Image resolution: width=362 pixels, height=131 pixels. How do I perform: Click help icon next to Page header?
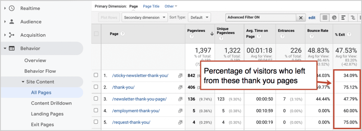(x=123, y=34)
